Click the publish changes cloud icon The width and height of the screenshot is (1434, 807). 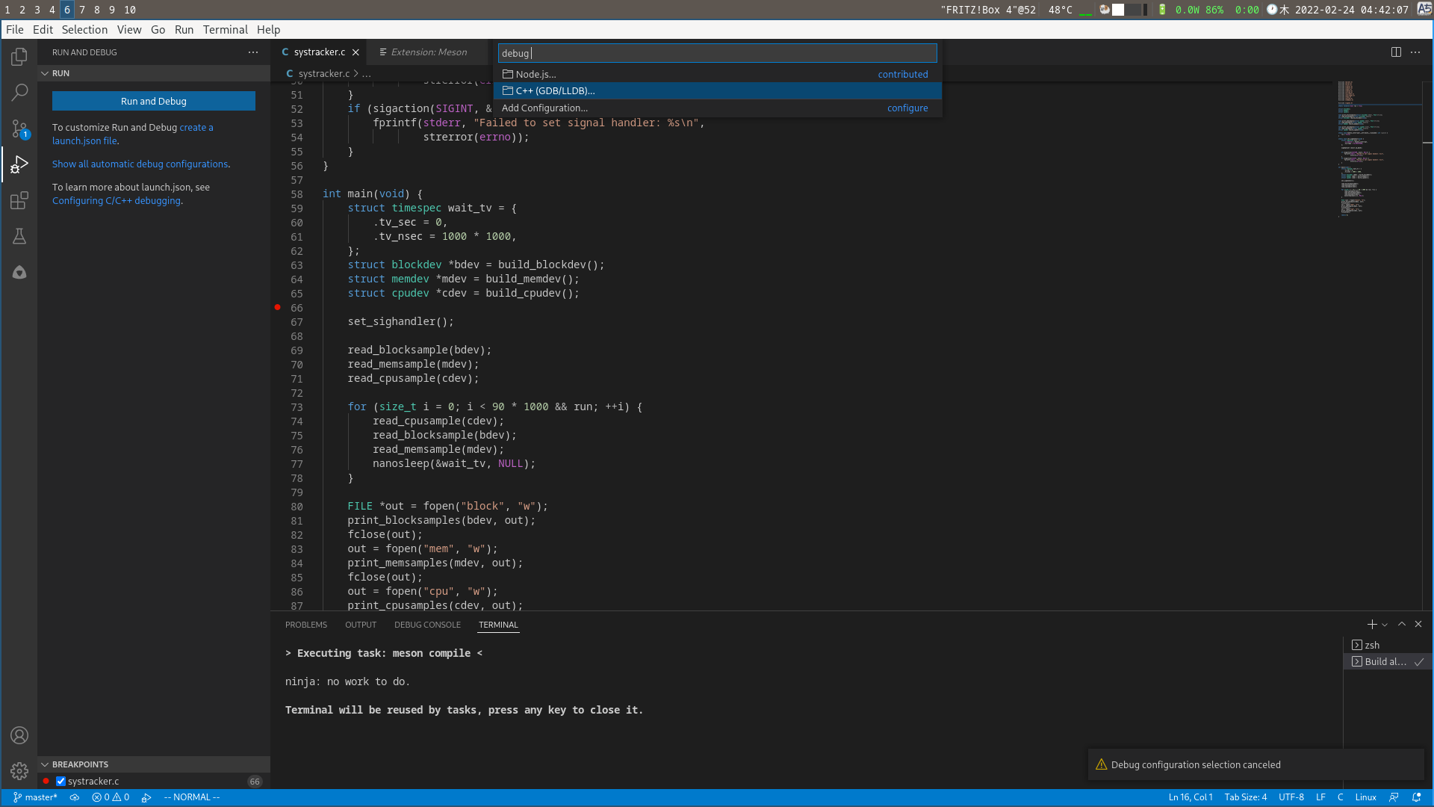(75, 797)
